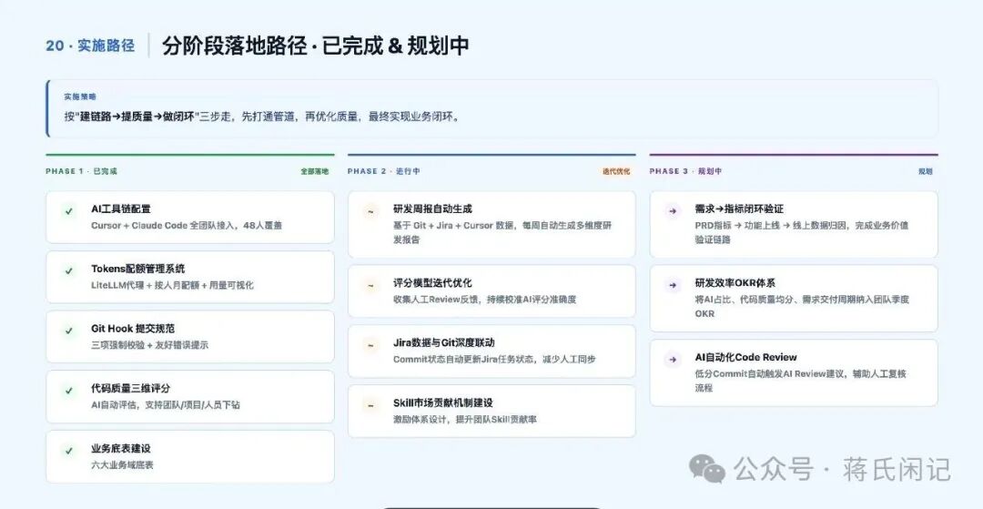The image size is (983, 509).
Task: Open the 需求→指标闭环验证 card title
Action: [739, 209]
